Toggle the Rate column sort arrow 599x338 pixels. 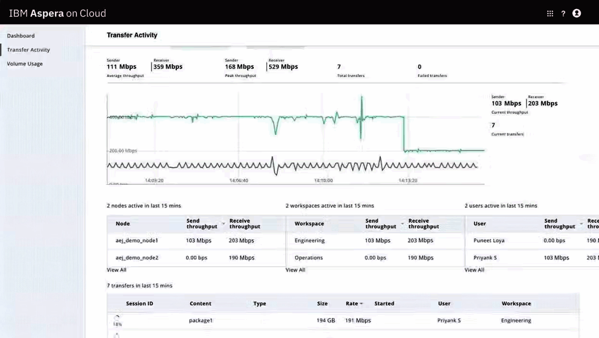(361, 304)
